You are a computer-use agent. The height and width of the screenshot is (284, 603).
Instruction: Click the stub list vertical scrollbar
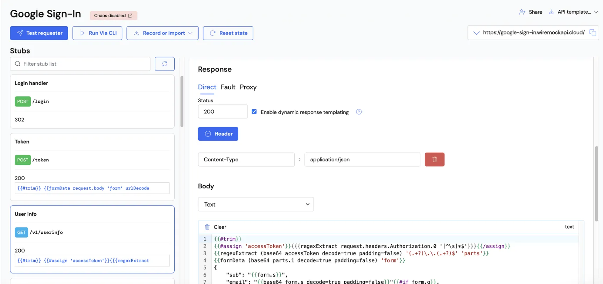(x=182, y=101)
